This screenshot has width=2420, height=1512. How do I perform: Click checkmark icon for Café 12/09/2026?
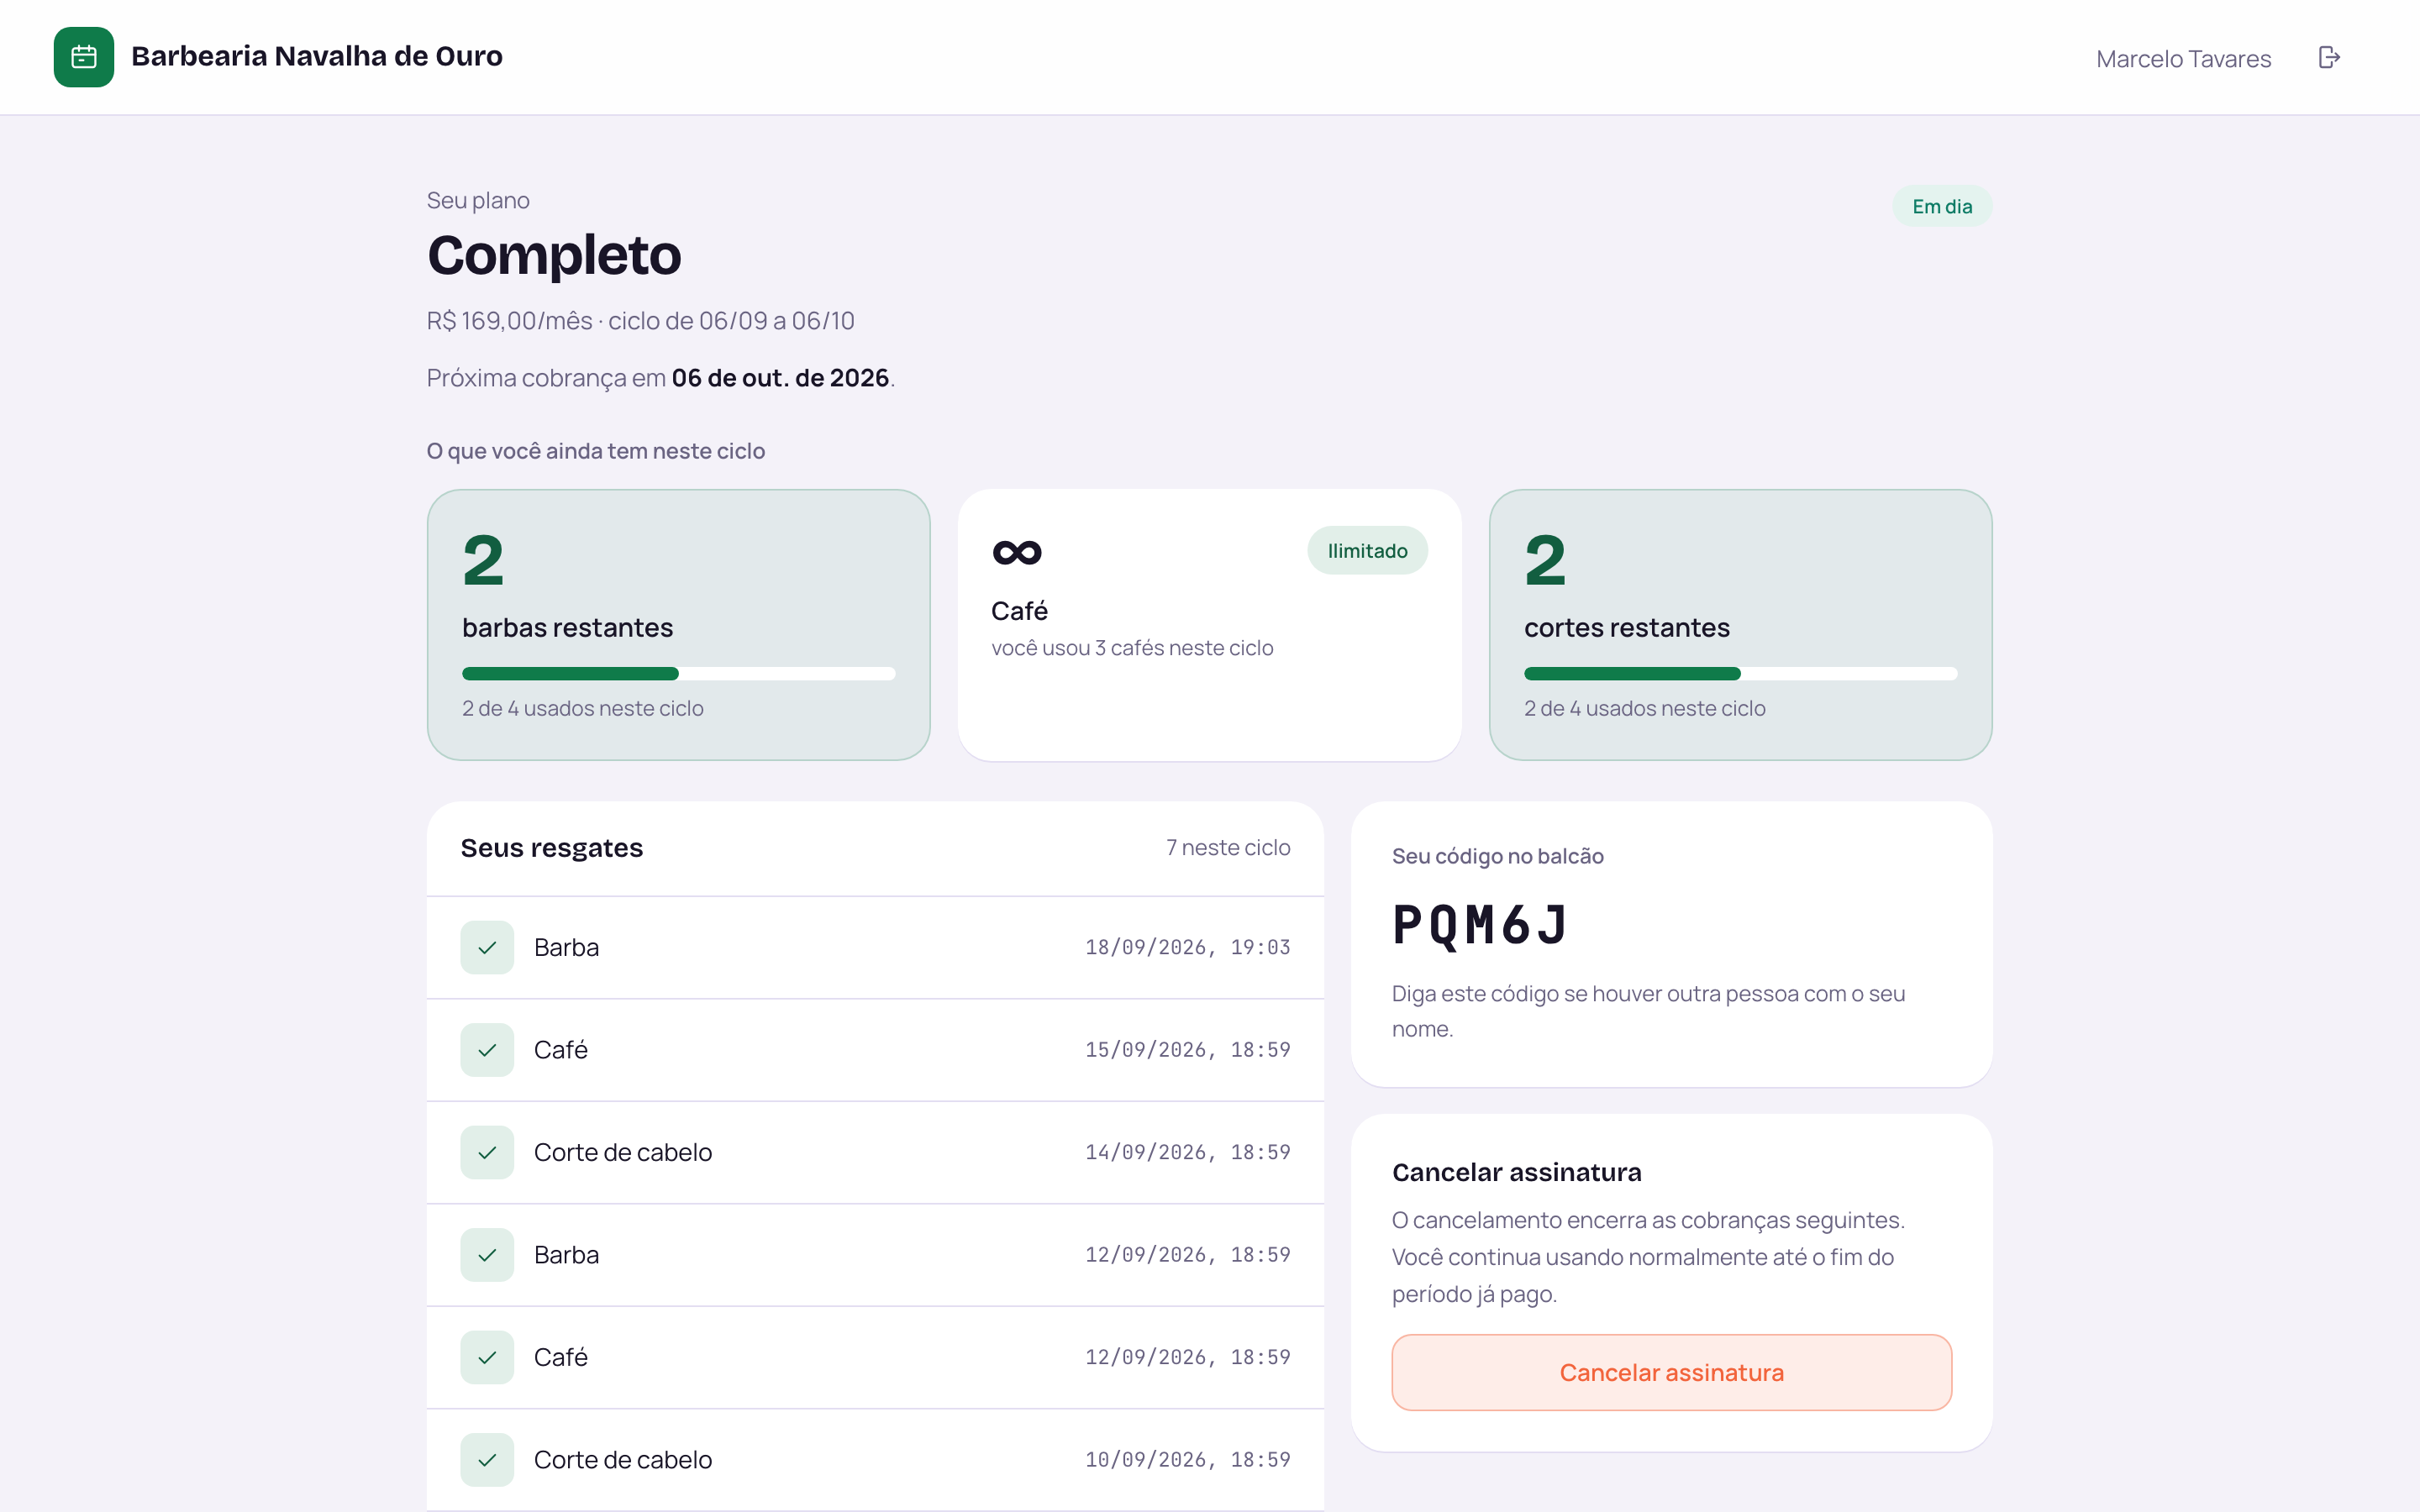487,1357
